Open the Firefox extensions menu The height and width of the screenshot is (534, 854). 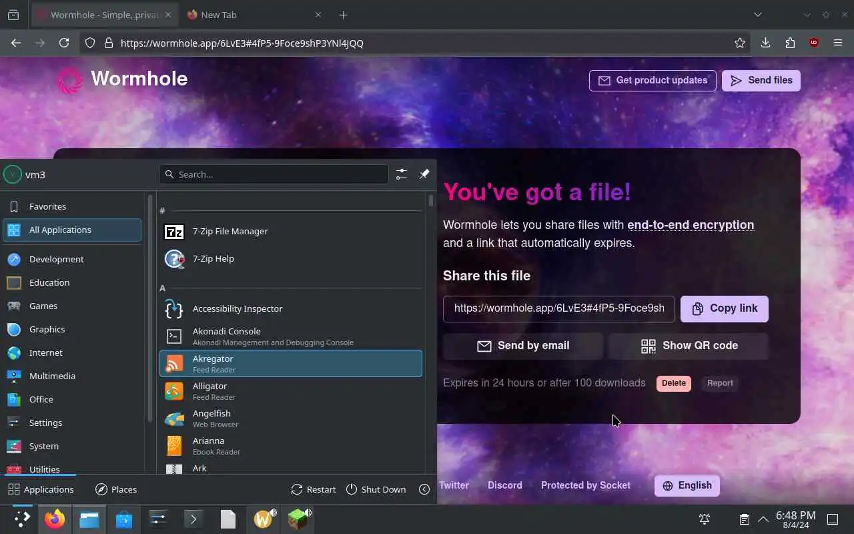(790, 43)
